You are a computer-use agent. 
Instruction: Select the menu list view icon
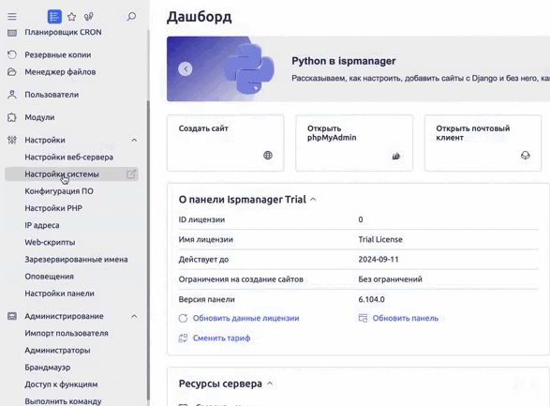pyautogui.click(x=54, y=17)
